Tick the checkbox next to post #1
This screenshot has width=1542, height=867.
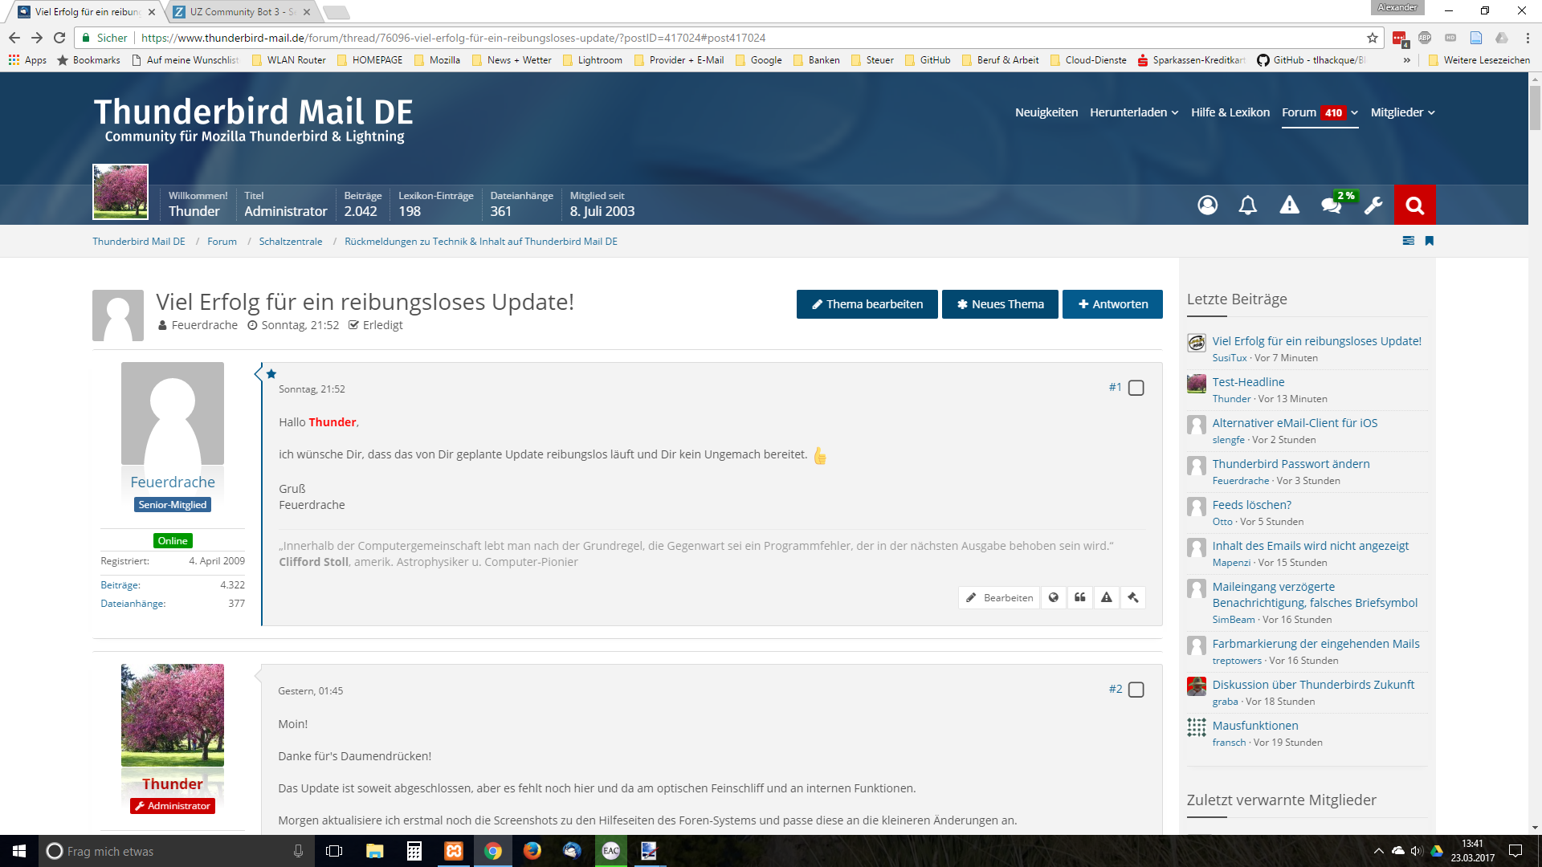(x=1136, y=388)
